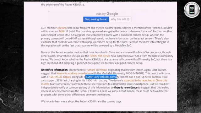Click the 'Why this ad?' button
This screenshot has height=113, width=201.
pos(120,19)
